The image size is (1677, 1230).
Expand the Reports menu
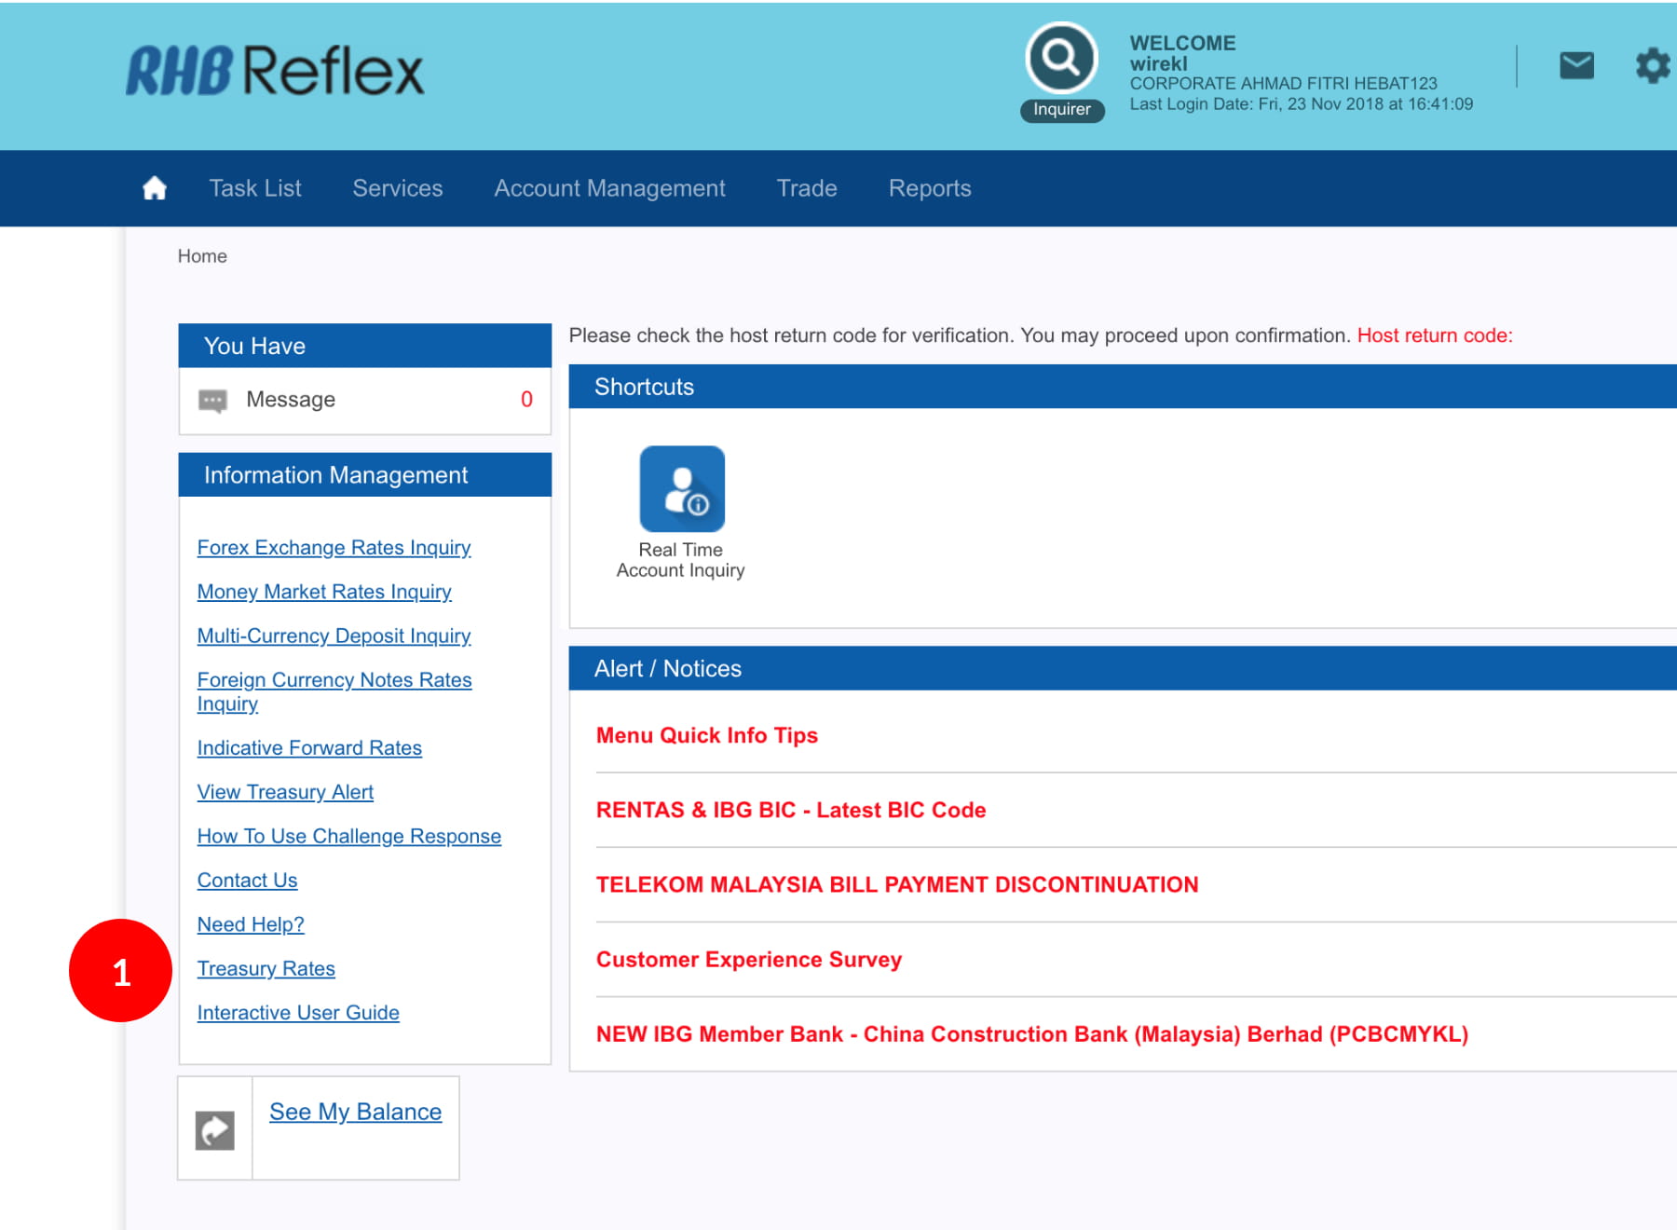click(930, 188)
